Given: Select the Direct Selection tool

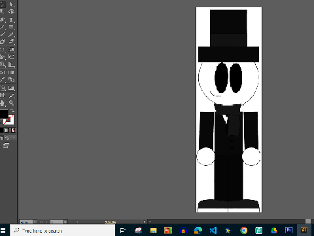Looking at the screenshot, I should [x=11, y=4].
